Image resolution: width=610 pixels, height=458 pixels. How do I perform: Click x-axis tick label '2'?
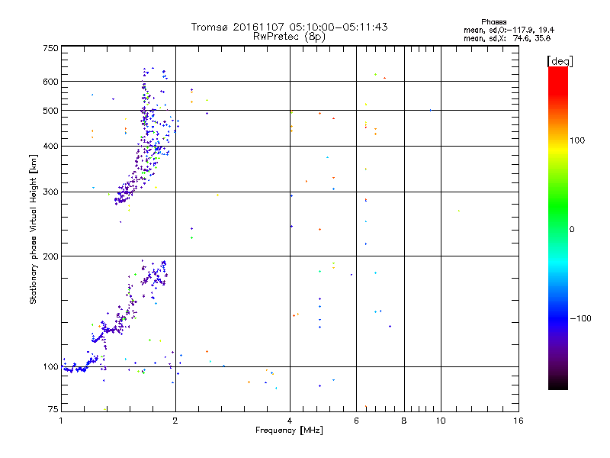pos(175,421)
